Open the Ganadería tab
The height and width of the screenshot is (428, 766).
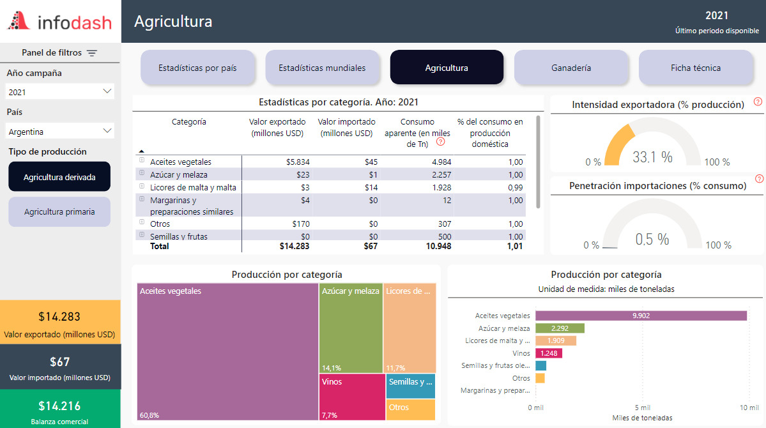pos(571,68)
